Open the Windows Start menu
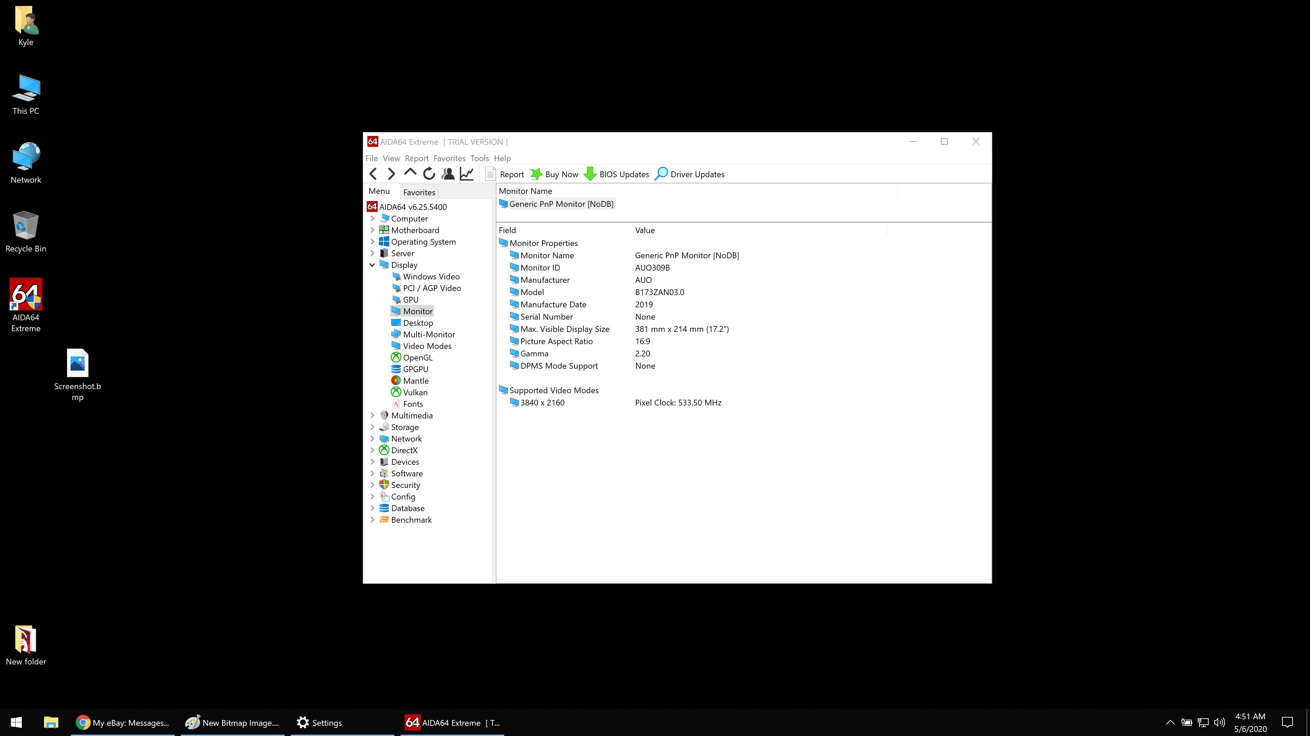1310x736 pixels. click(x=16, y=722)
